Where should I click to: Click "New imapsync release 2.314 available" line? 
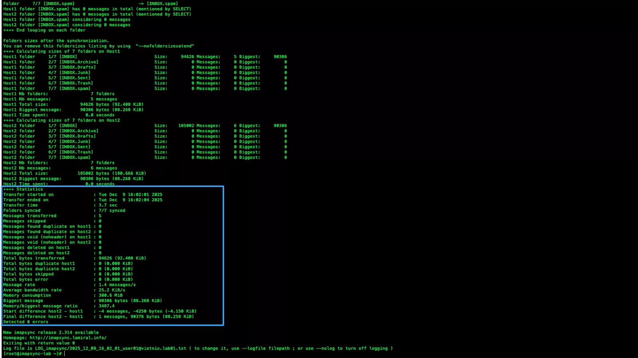click(x=51, y=332)
